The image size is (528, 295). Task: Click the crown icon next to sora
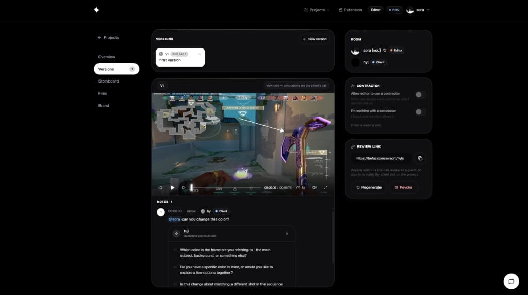[385, 50]
